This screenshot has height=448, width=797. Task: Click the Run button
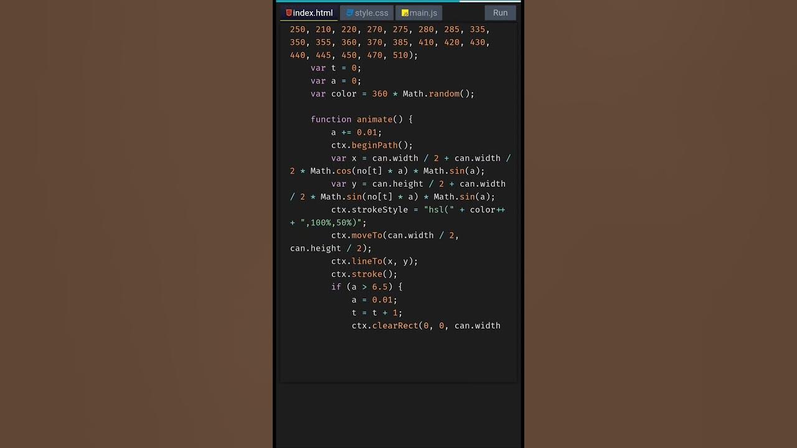(500, 12)
